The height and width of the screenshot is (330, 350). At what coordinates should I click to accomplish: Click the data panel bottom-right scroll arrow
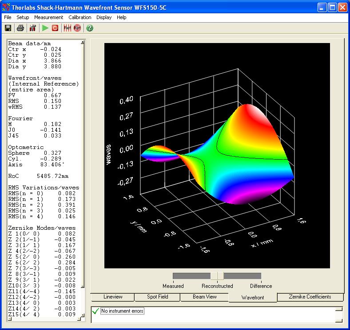[83, 315]
